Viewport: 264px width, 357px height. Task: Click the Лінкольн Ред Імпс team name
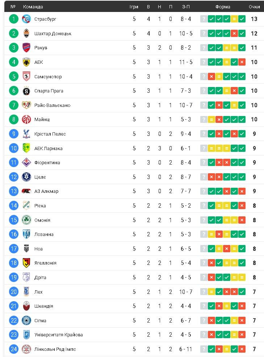tap(55, 349)
